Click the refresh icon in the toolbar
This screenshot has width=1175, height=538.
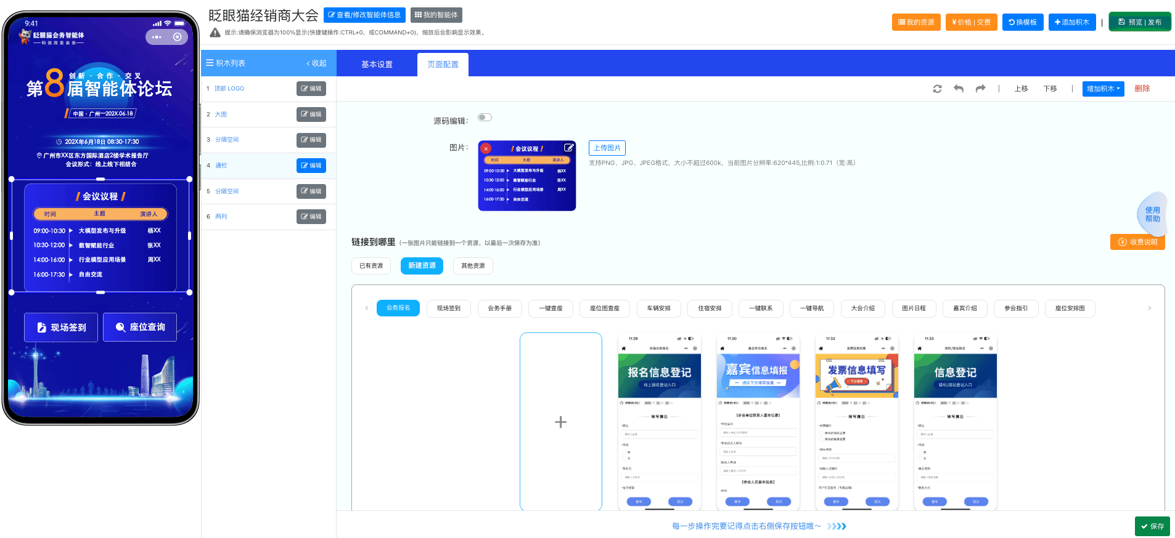(x=937, y=89)
